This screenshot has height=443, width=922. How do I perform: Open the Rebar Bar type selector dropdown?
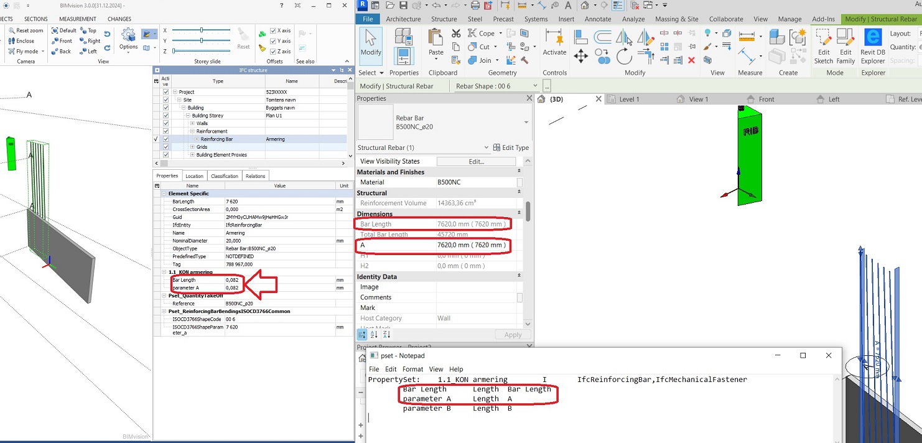(526, 122)
